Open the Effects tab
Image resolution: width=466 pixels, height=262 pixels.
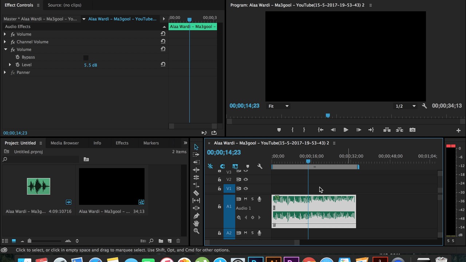pos(122,143)
